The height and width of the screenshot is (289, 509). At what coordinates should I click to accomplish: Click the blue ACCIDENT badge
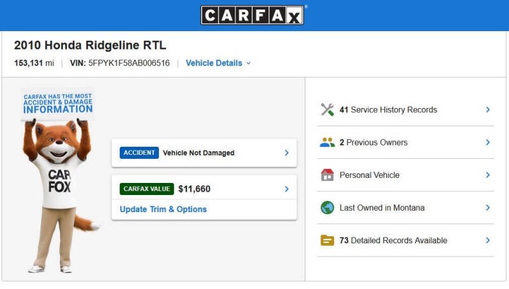pyautogui.click(x=139, y=153)
